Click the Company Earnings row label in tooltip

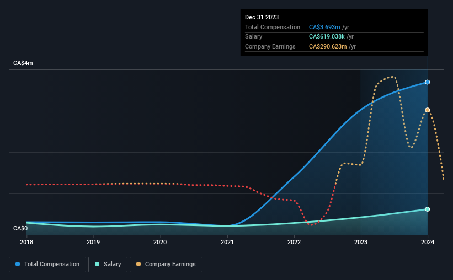[270, 46]
